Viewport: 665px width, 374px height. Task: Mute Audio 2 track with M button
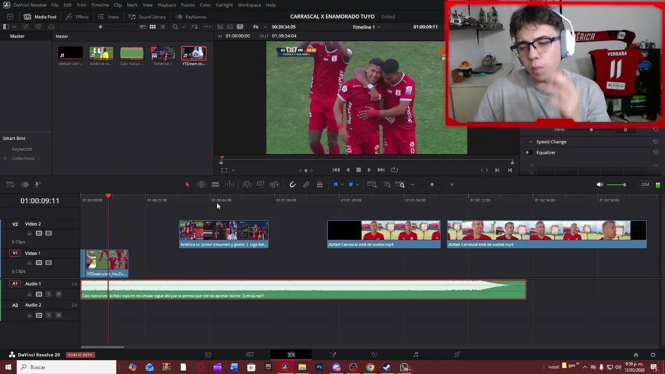click(x=58, y=315)
